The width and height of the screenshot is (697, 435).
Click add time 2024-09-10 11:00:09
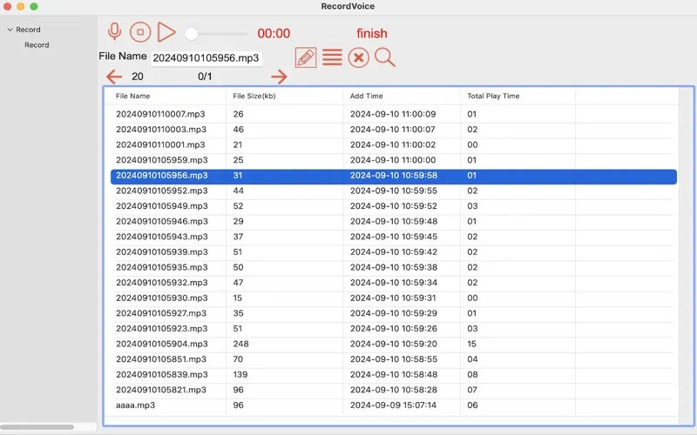pyautogui.click(x=393, y=114)
